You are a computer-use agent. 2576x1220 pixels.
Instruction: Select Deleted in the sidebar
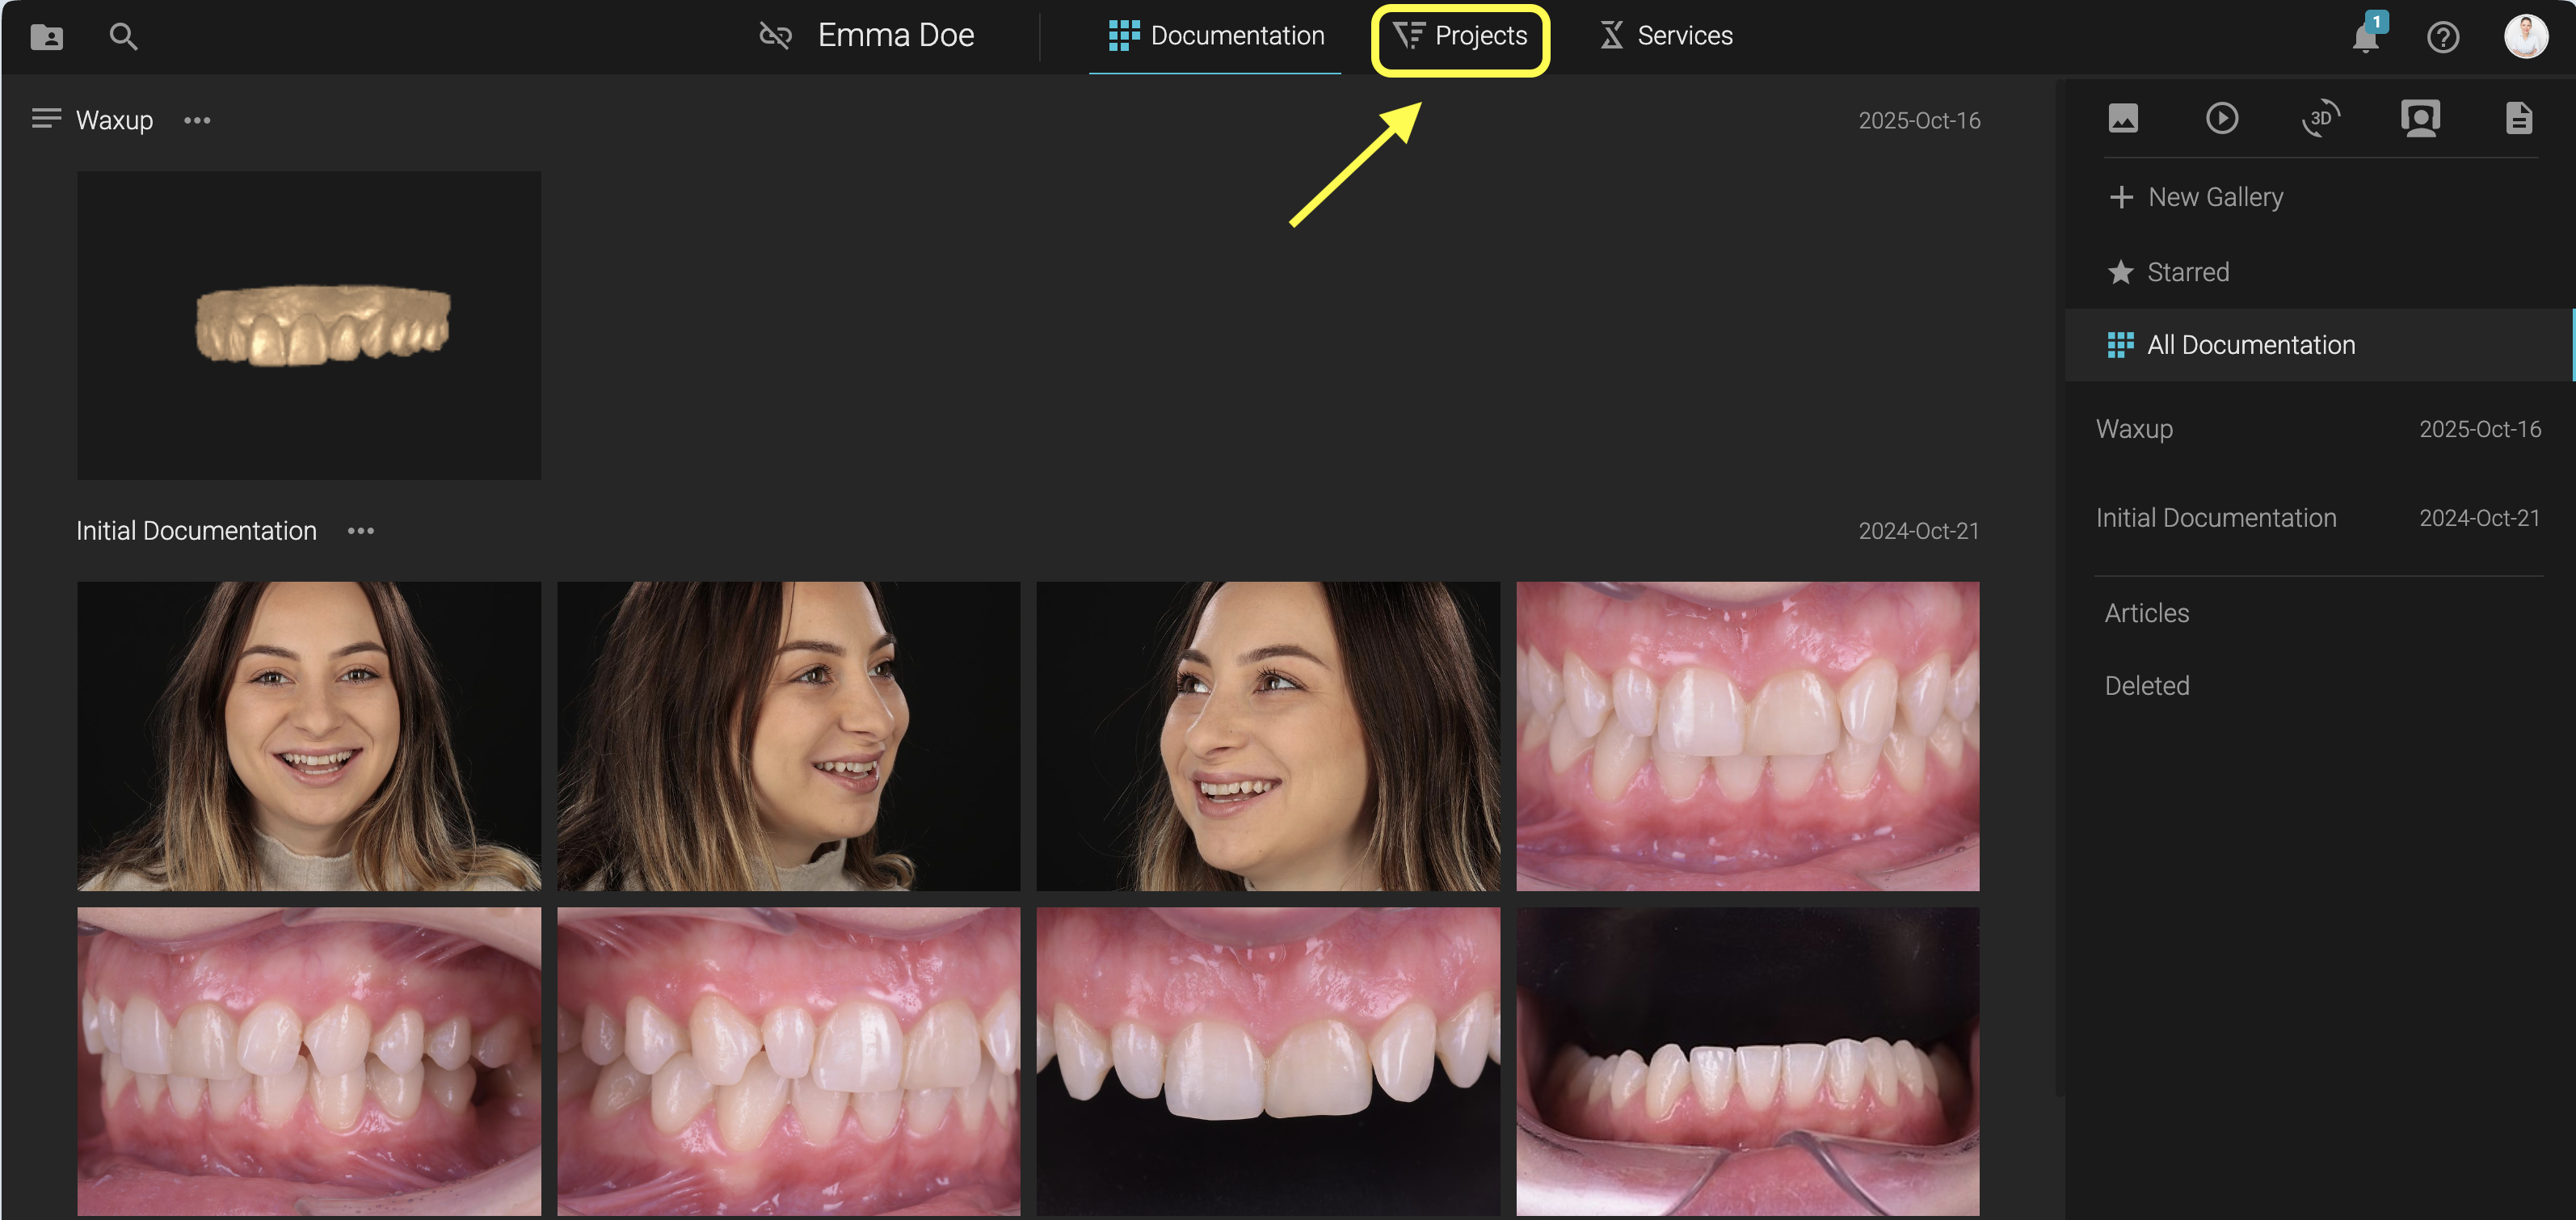coord(2147,686)
